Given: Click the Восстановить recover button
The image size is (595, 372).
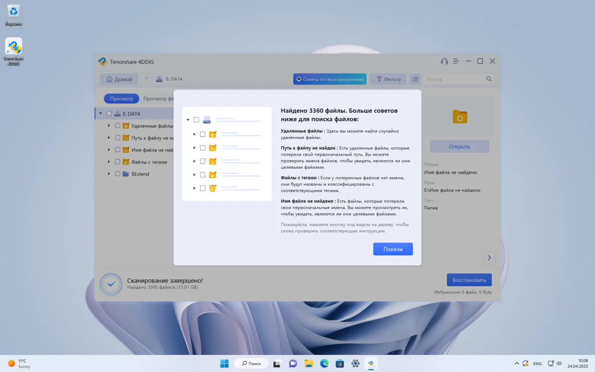Looking at the screenshot, I should click(x=469, y=280).
